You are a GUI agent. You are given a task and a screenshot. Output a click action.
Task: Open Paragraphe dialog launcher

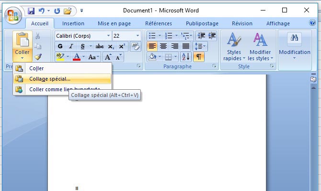(214, 66)
